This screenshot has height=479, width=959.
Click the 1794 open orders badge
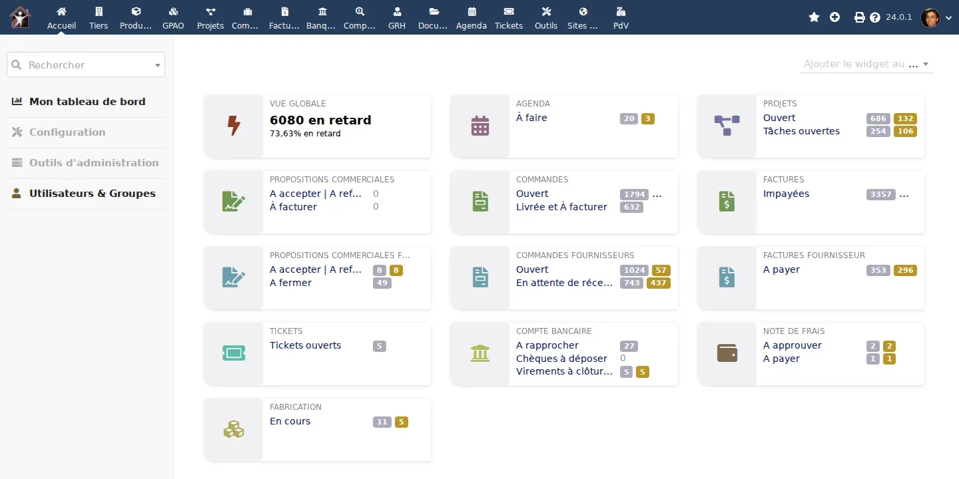pyautogui.click(x=634, y=194)
